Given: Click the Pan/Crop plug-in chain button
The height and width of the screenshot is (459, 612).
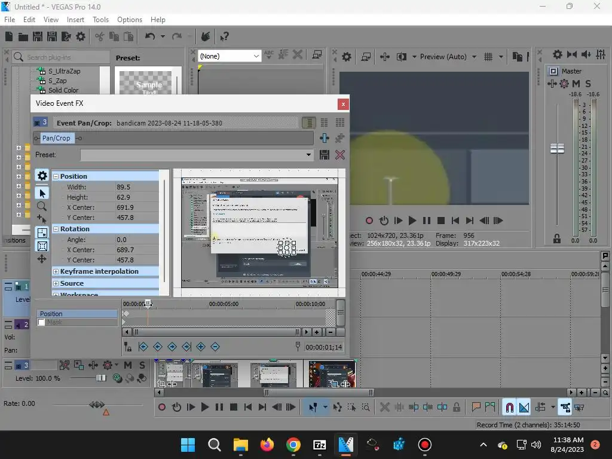Looking at the screenshot, I should pos(56,138).
